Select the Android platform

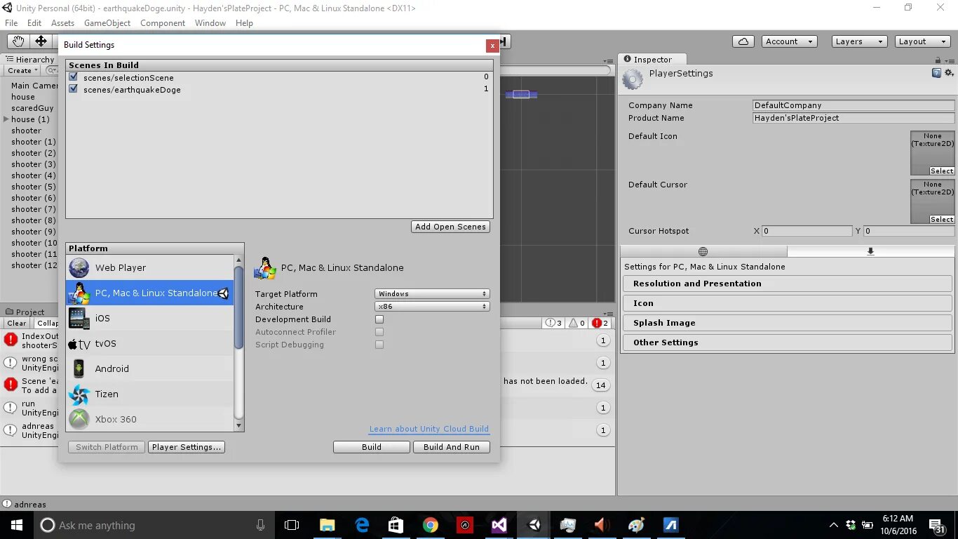click(x=149, y=368)
